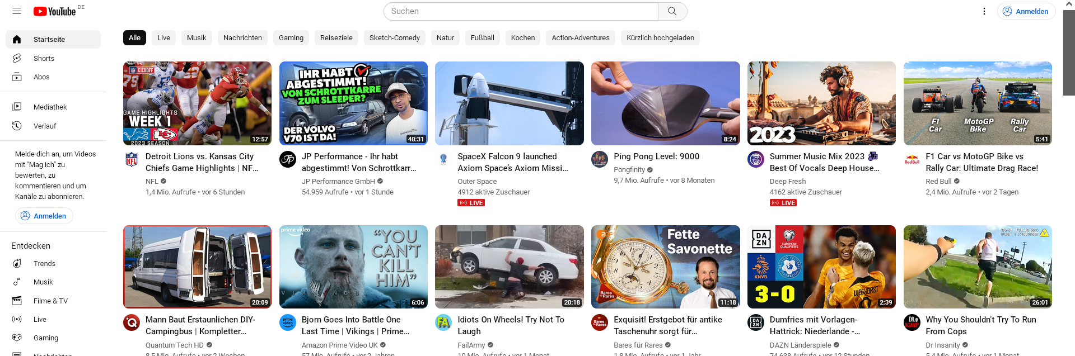Open the DIY Campingbus van thumbnail
Screen dimensions: 1075x356
point(197,267)
